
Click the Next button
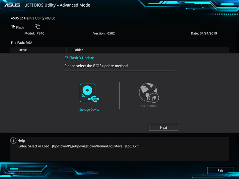(163, 127)
